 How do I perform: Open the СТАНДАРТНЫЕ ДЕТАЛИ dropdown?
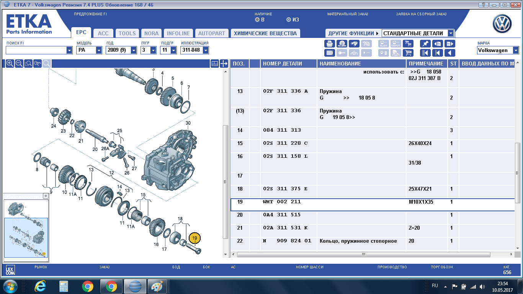(x=451, y=33)
